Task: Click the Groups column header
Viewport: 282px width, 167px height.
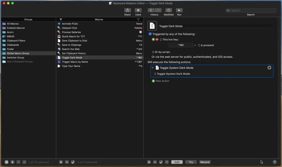Action: coord(28,20)
